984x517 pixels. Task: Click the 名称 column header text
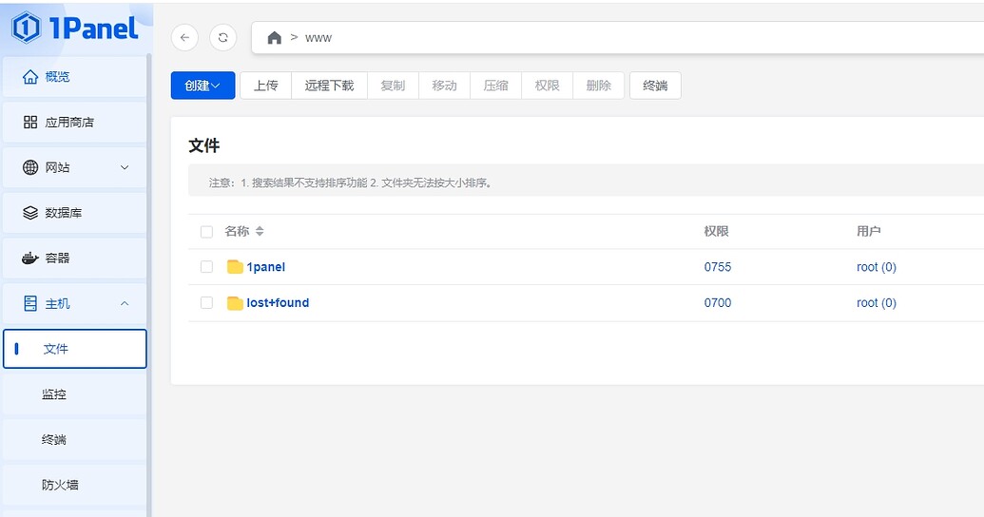[x=238, y=232]
